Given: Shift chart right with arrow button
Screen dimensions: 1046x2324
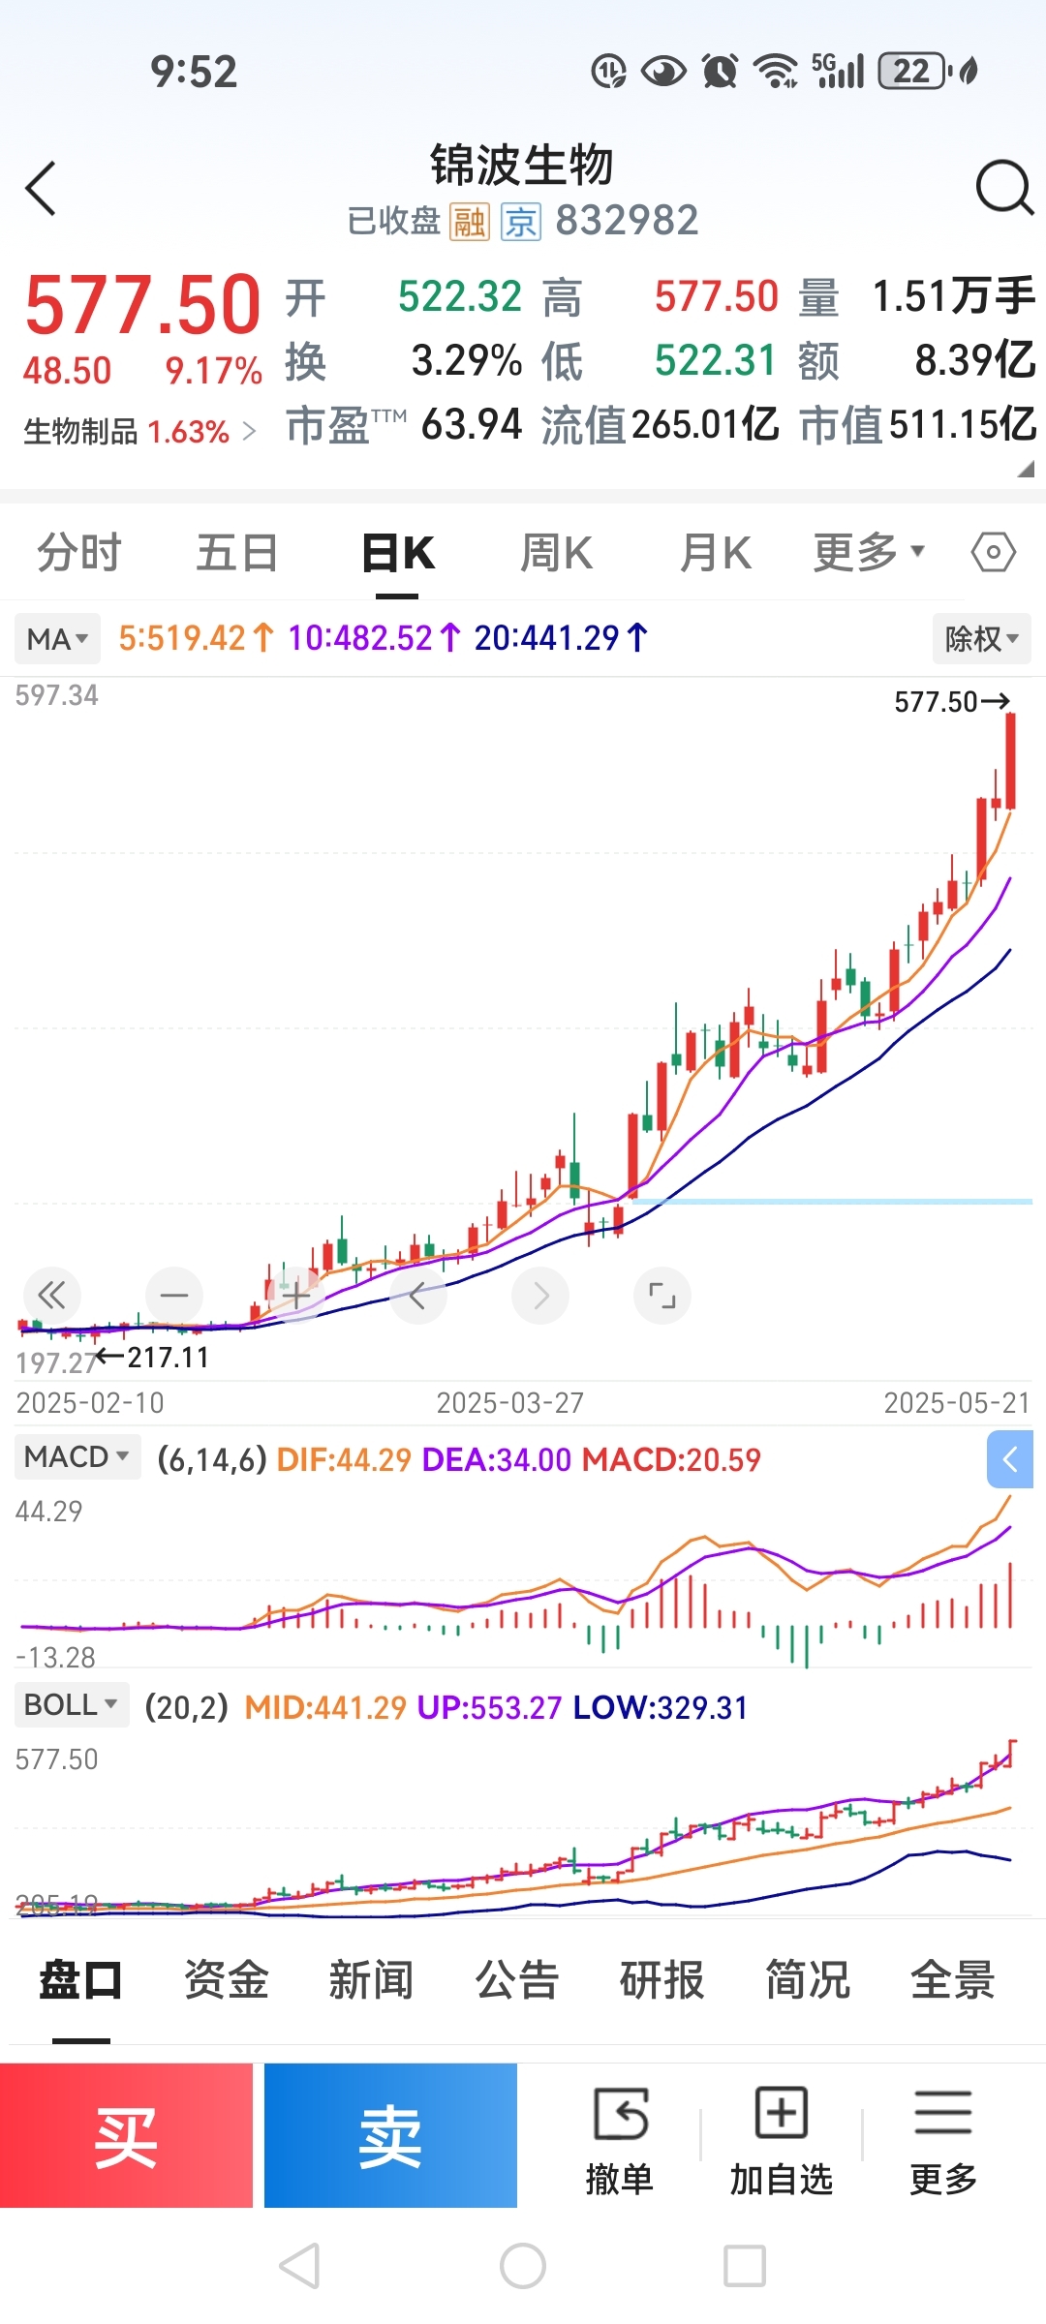Looking at the screenshot, I should [540, 1296].
